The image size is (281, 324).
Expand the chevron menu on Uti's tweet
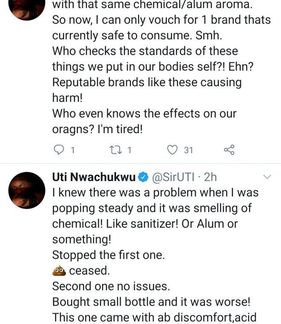[x=267, y=176]
